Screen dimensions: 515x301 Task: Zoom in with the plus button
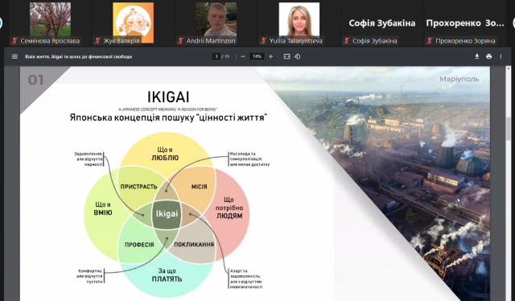pos(270,56)
